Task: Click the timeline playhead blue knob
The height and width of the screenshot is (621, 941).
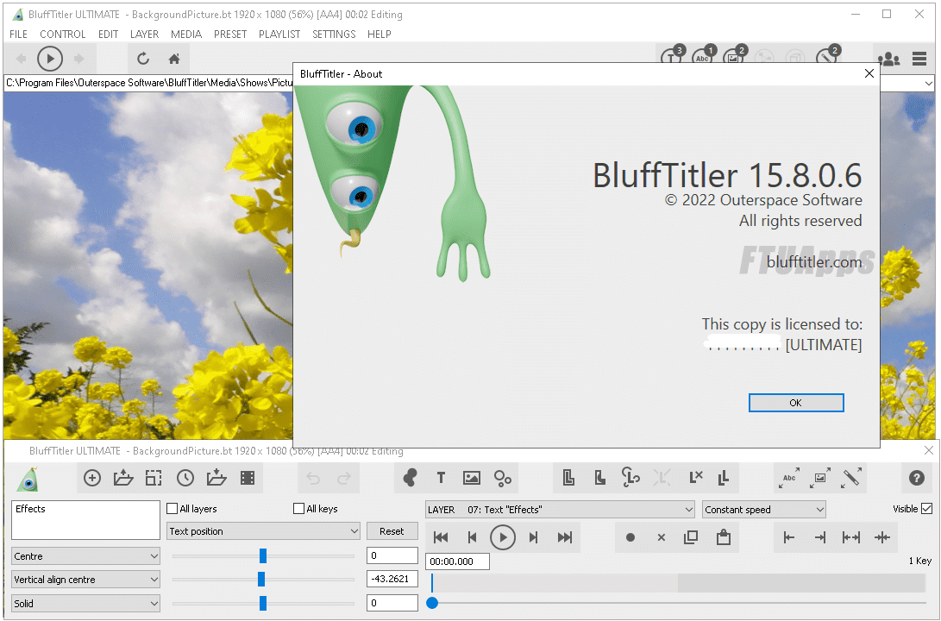Action: click(x=432, y=603)
